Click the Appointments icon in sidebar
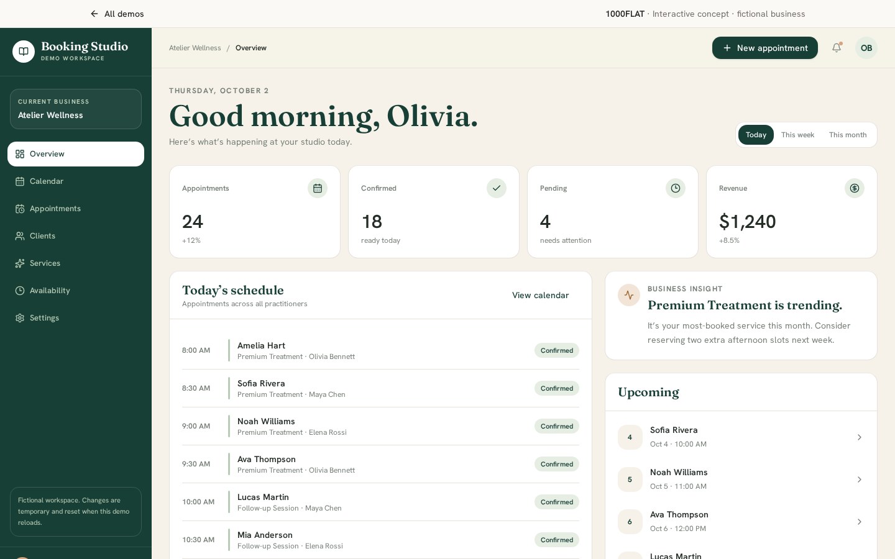The image size is (895, 559). [x=20, y=209]
